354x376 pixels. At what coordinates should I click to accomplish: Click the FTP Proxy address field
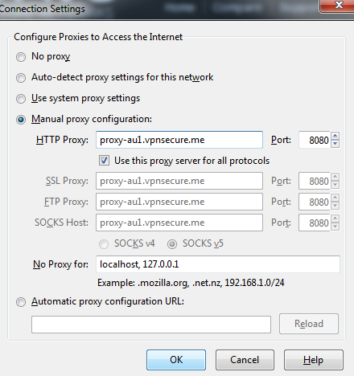pyautogui.click(x=179, y=202)
